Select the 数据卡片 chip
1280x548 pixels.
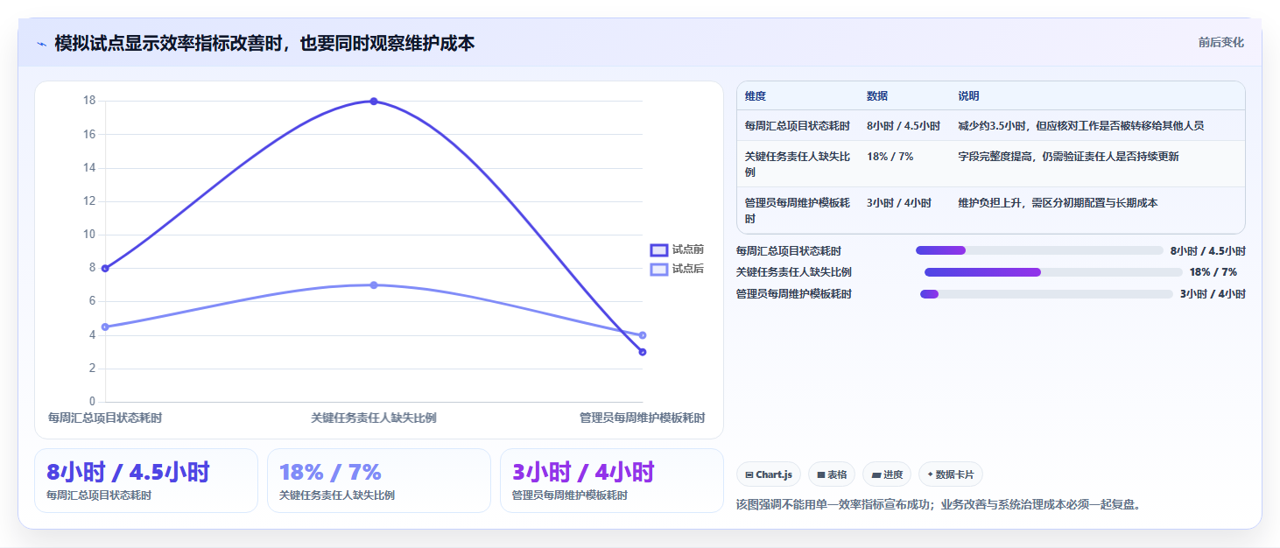tap(951, 474)
